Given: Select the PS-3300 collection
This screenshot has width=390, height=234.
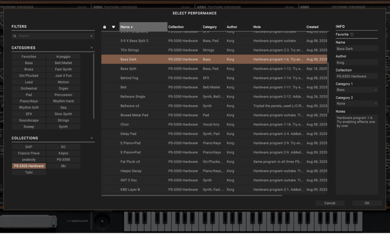Looking at the screenshot, I should [63, 159].
